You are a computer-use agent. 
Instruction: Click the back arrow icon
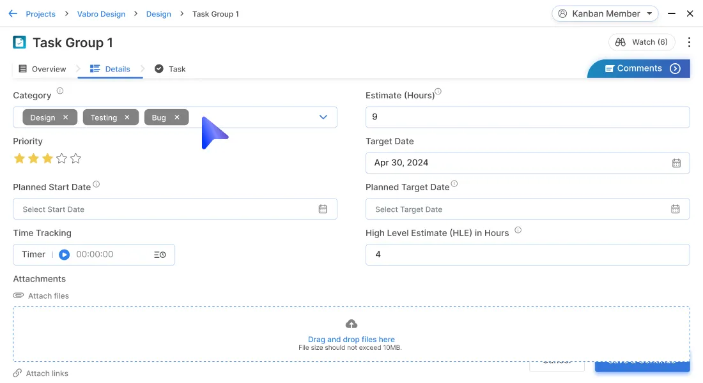click(x=13, y=13)
